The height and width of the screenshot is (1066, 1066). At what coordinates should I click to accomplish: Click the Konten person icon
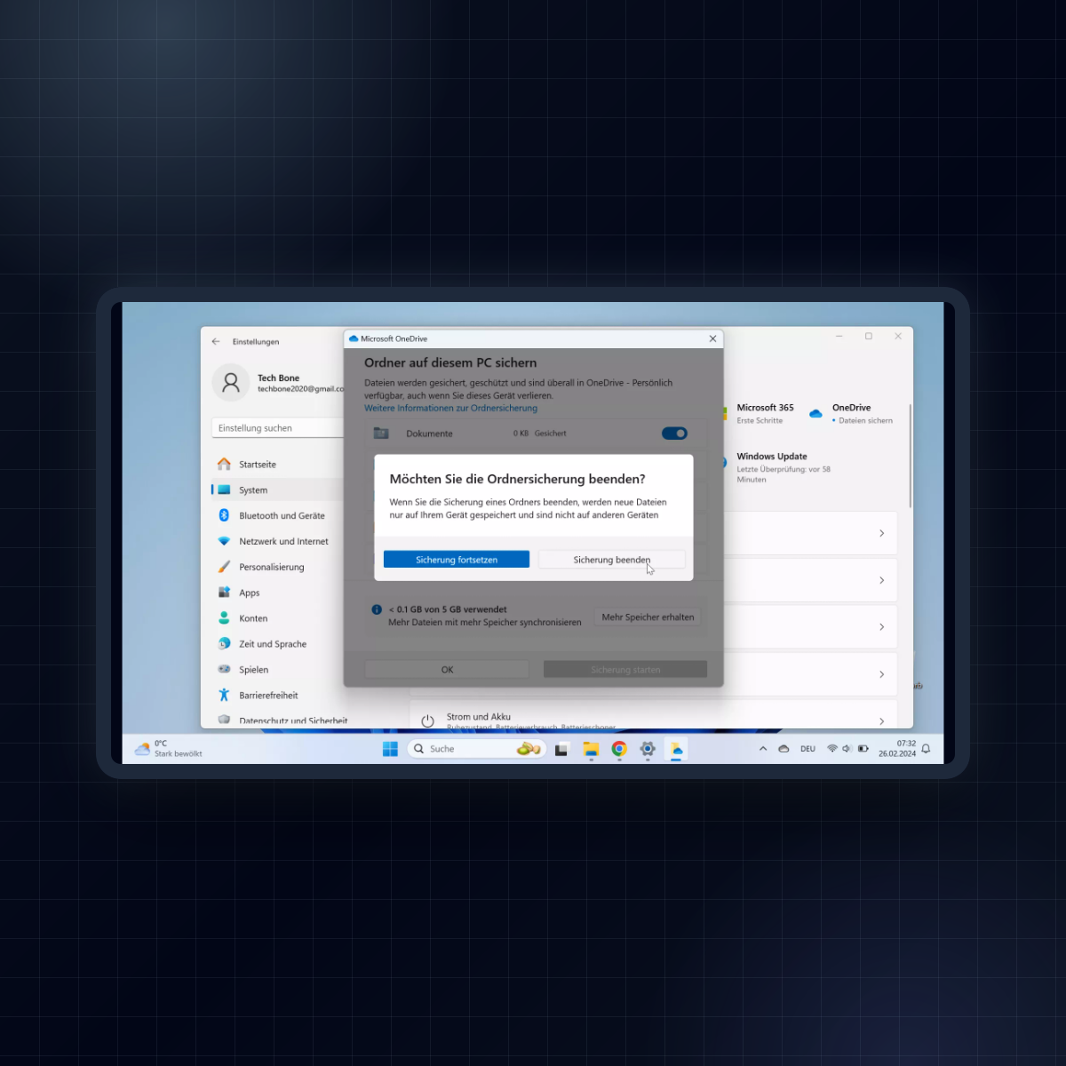(224, 618)
